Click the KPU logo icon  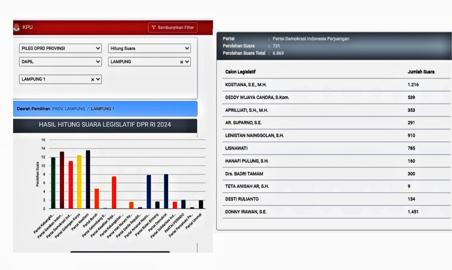[x=17, y=27]
